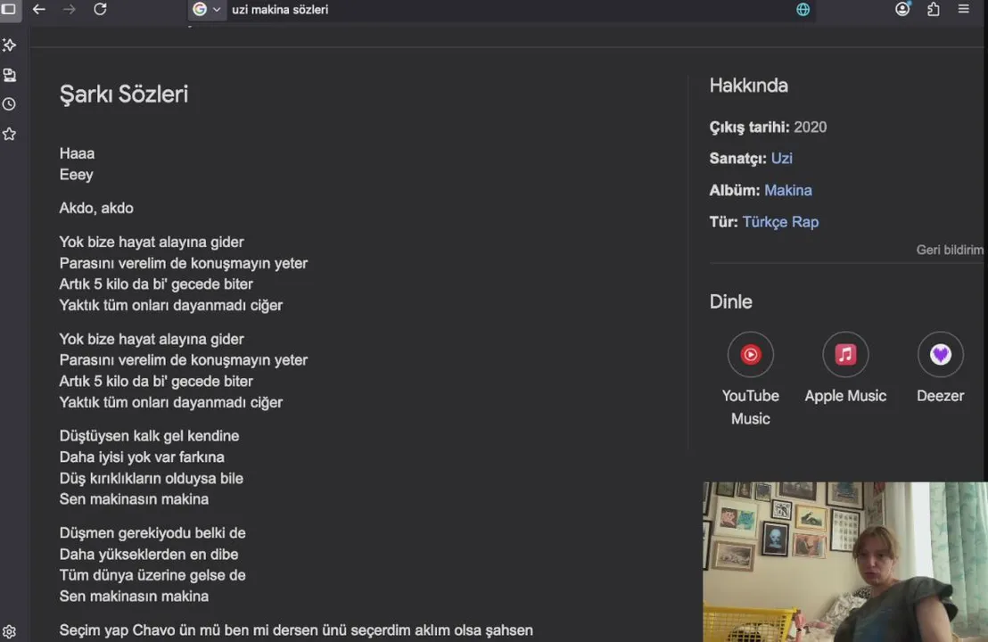Click the lyric line Haaa

[77, 153]
